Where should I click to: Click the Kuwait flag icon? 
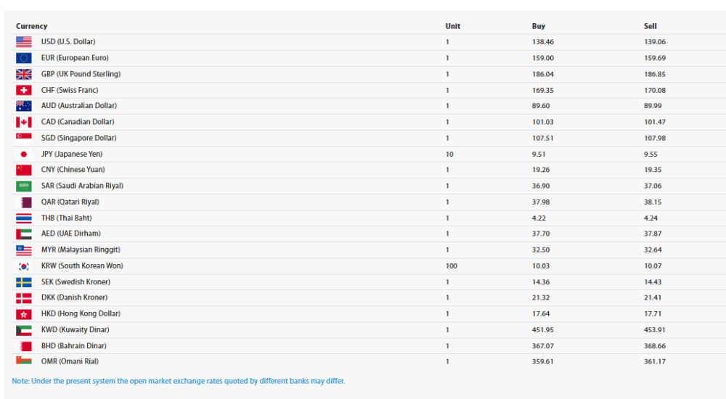click(x=24, y=330)
